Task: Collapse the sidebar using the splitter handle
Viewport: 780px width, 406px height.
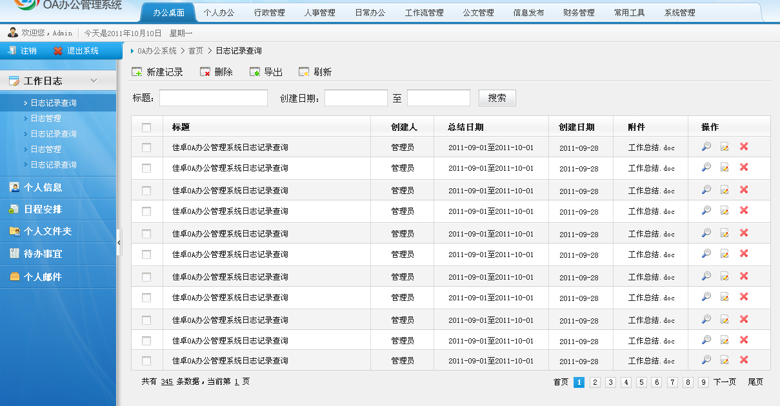Action: pyautogui.click(x=119, y=242)
